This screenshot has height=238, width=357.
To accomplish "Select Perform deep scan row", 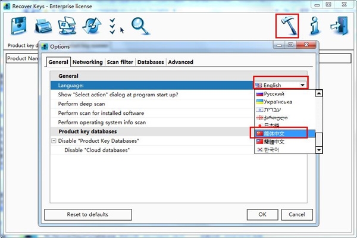I will point(152,104).
